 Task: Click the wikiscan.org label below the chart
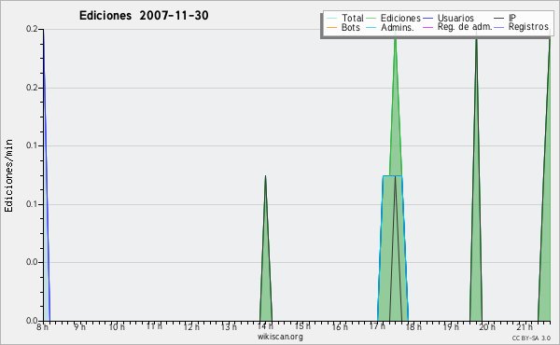coord(280,337)
